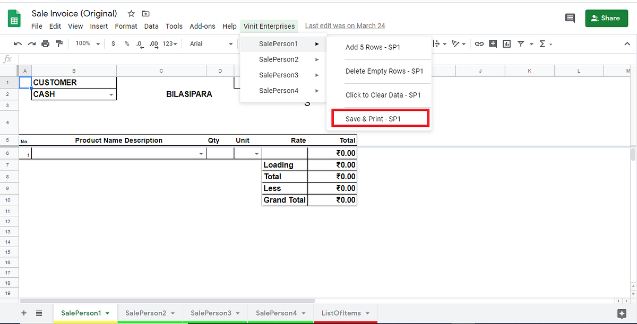This screenshot has height=324, width=637.
Task: Insert a link using the toolbar icon
Action: point(479,43)
